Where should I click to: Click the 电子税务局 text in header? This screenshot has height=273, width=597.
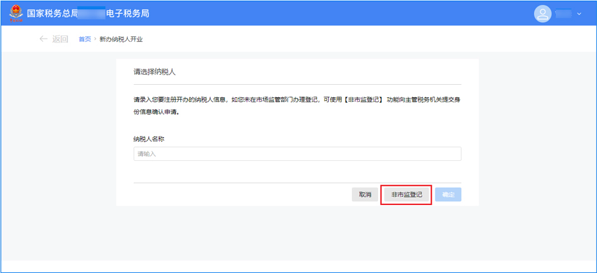click(127, 13)
